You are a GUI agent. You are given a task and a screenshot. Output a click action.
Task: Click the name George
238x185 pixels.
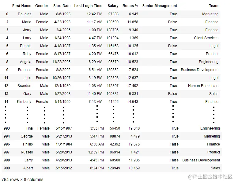(x=27, y=136)
